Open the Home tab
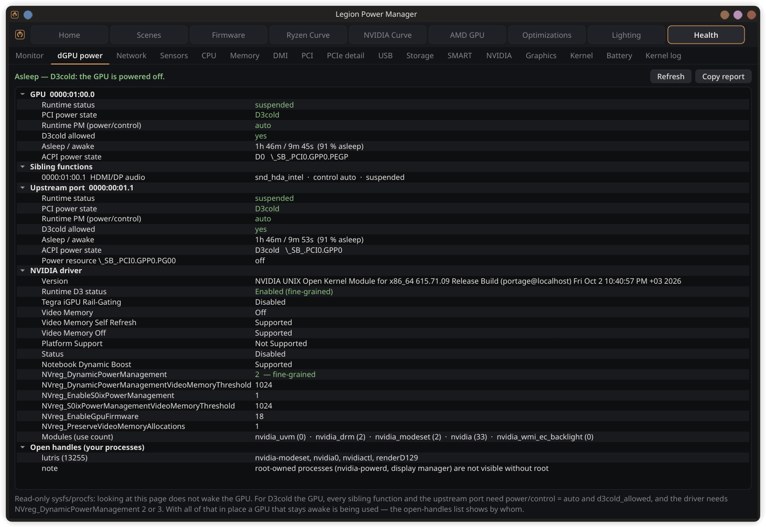 [x=69, y=35]
